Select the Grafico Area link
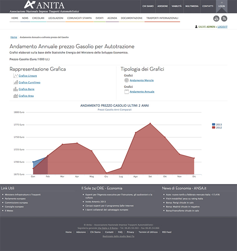 pyautogui.click(x=26, y=96)
